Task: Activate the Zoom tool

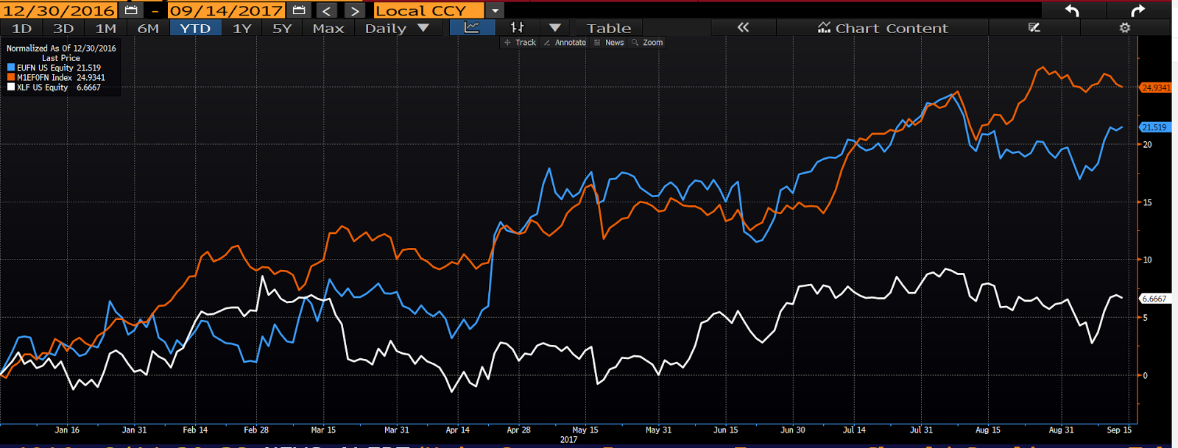Action: point(647,43)
